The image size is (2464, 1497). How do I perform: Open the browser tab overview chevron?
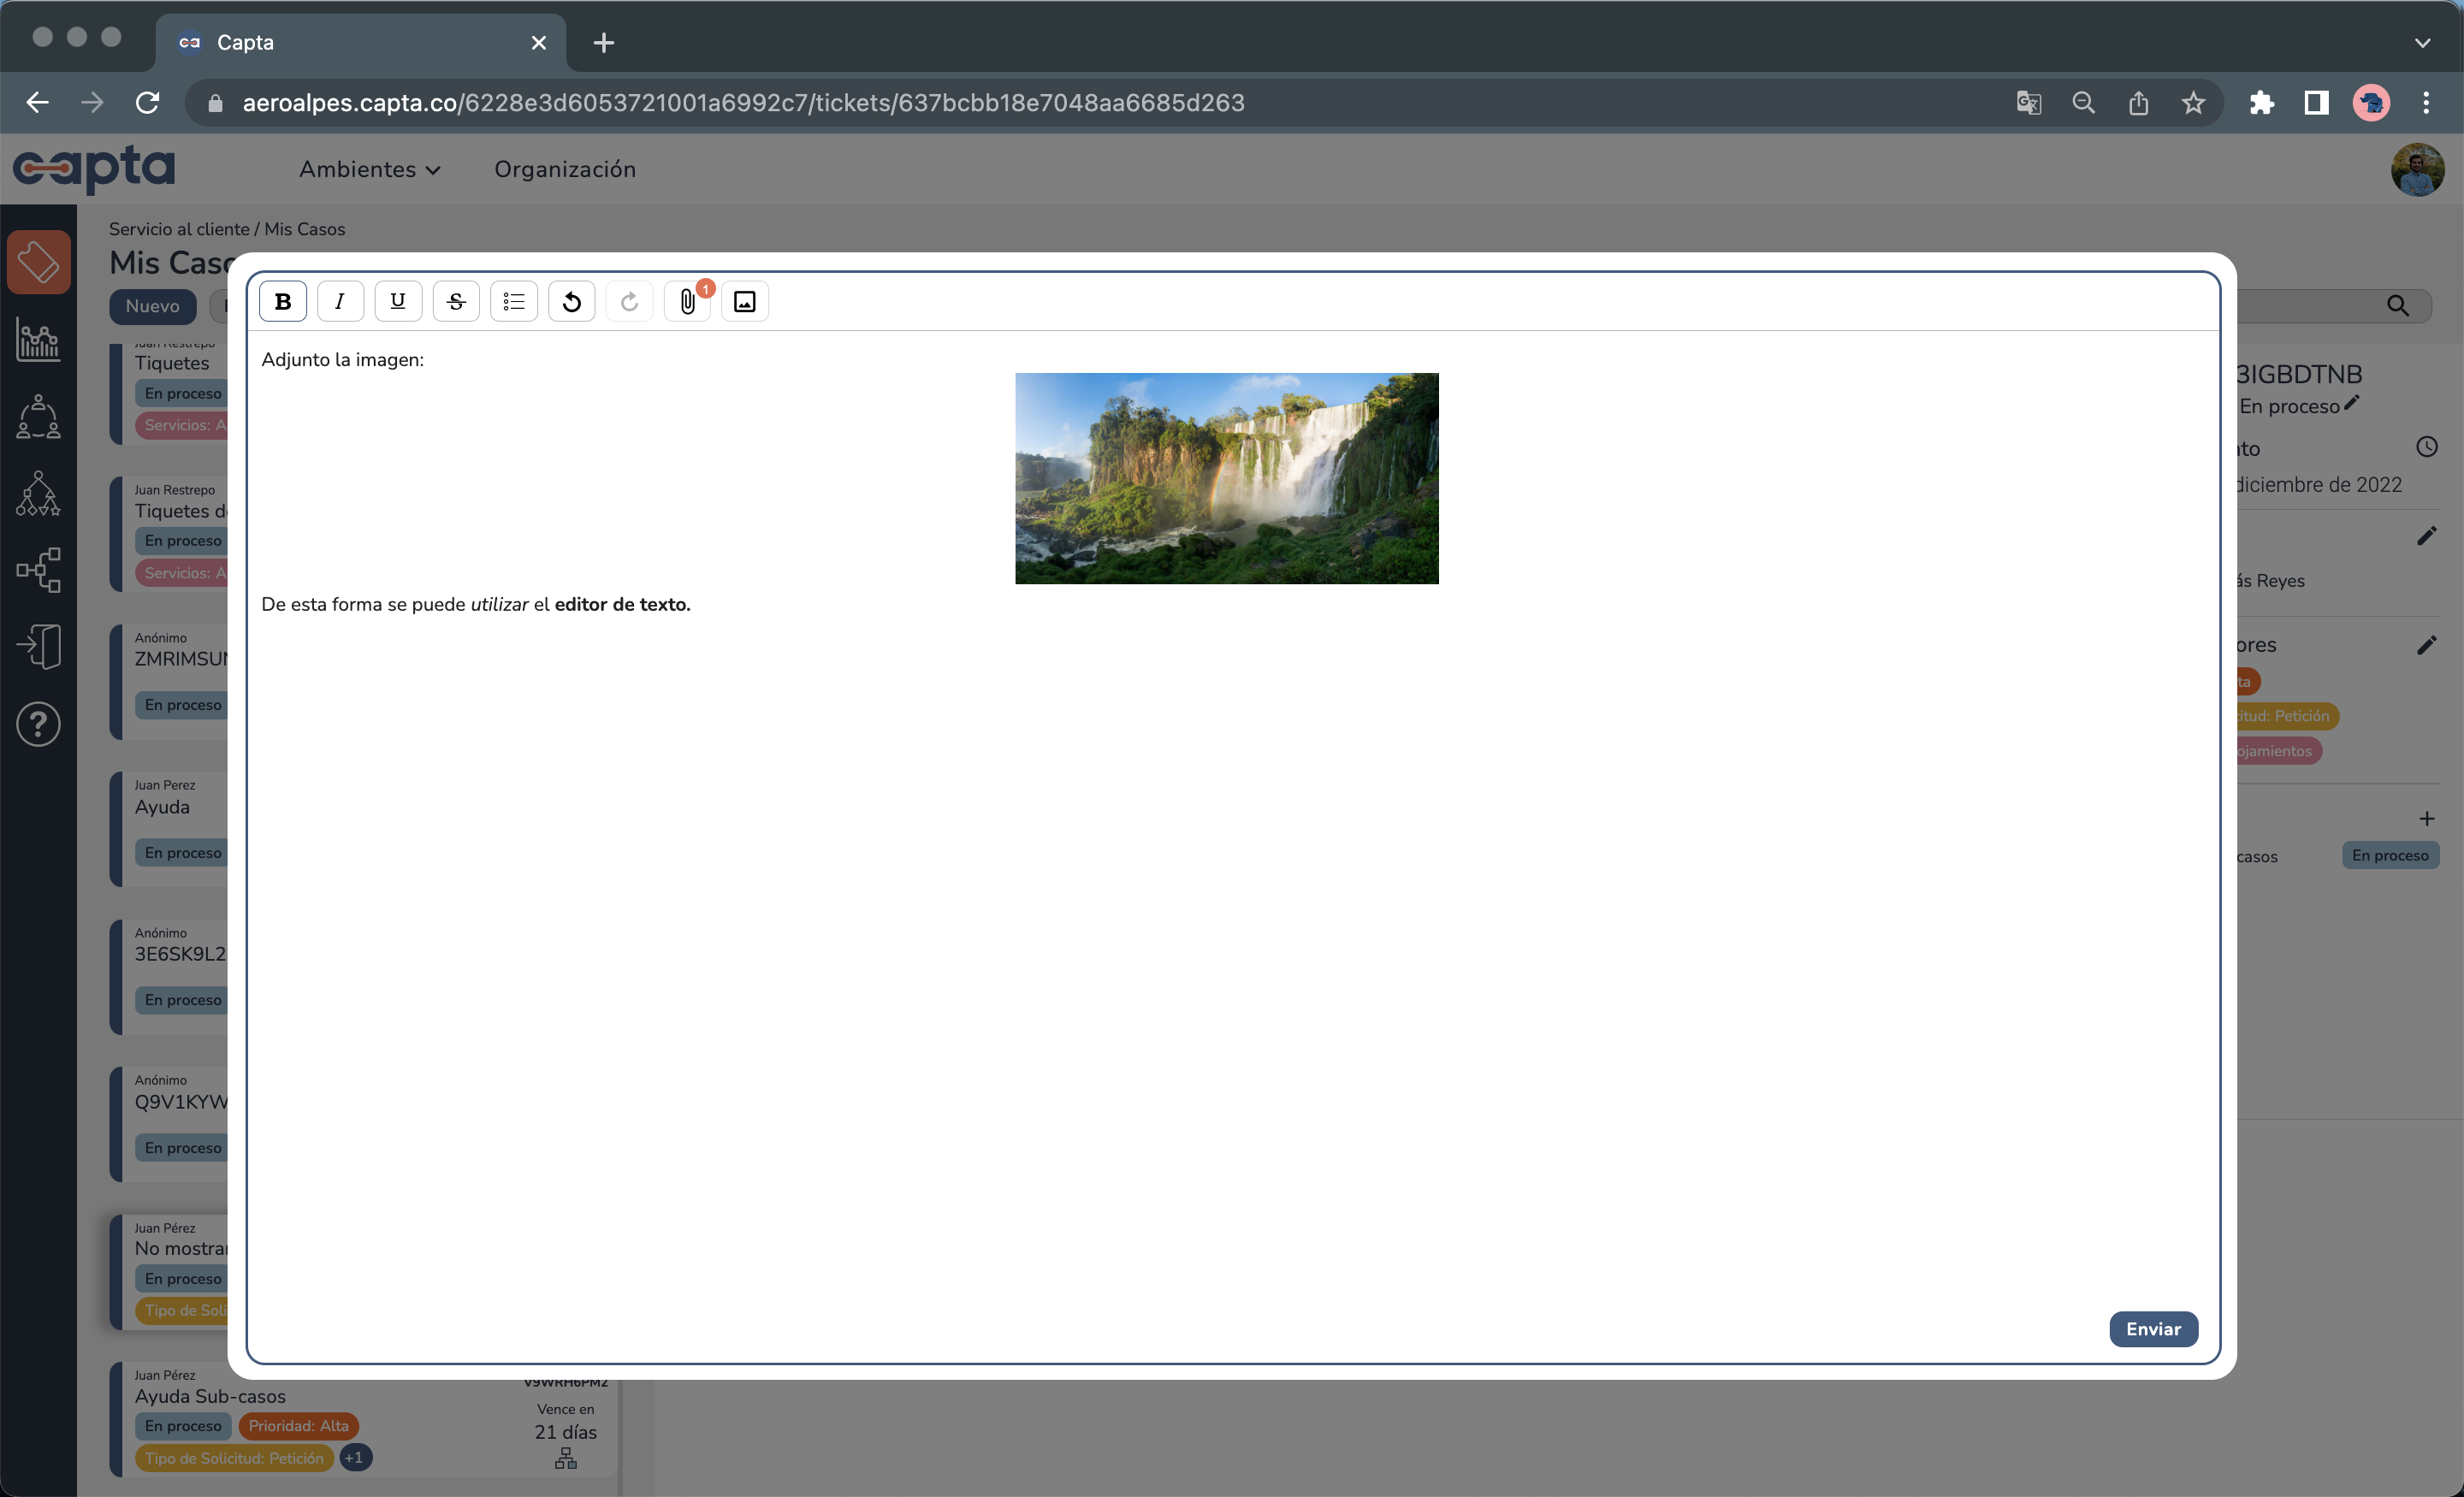[x=2422, y=42]
